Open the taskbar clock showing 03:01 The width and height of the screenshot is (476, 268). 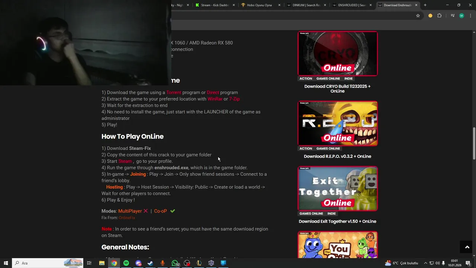pos(454,263)
